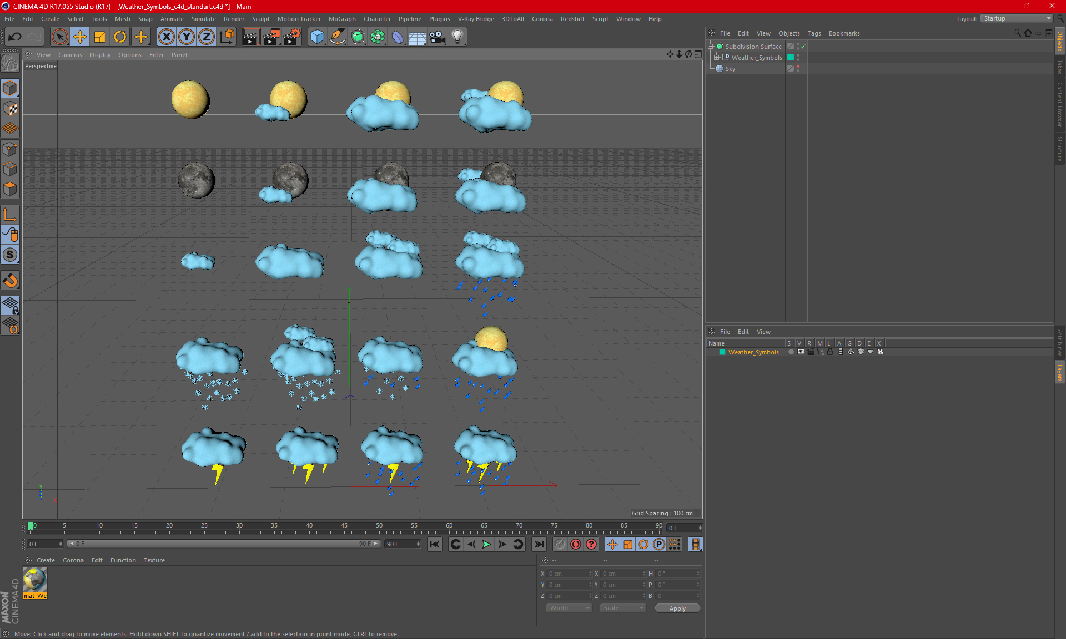The width and height of the screenshot is (1066, 639).
Task: Select the Live Selection tool
Action: pos(59,37)
